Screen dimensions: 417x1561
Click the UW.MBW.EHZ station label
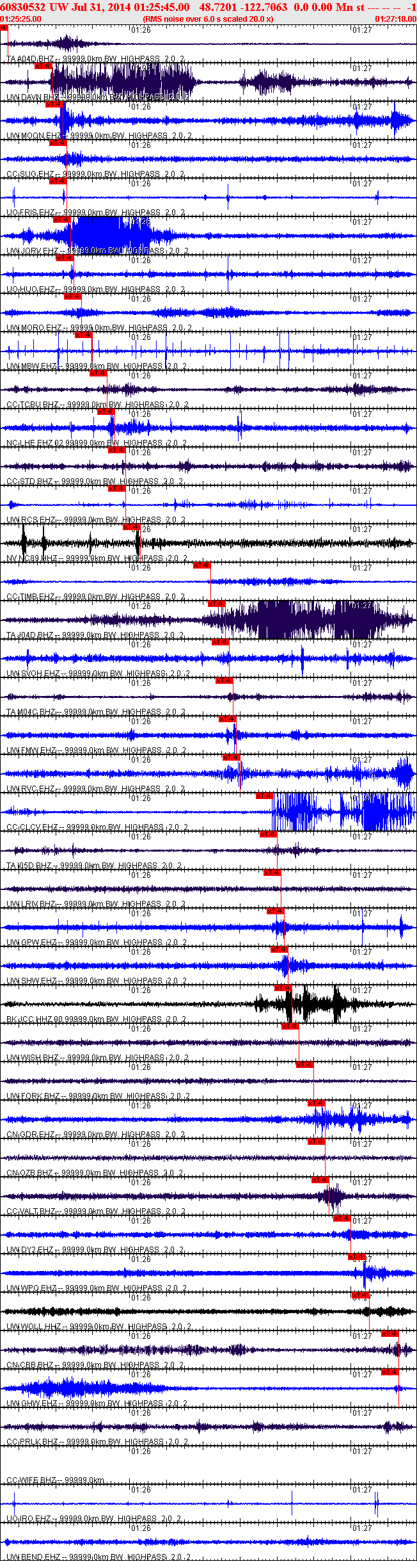click(32, 366)
